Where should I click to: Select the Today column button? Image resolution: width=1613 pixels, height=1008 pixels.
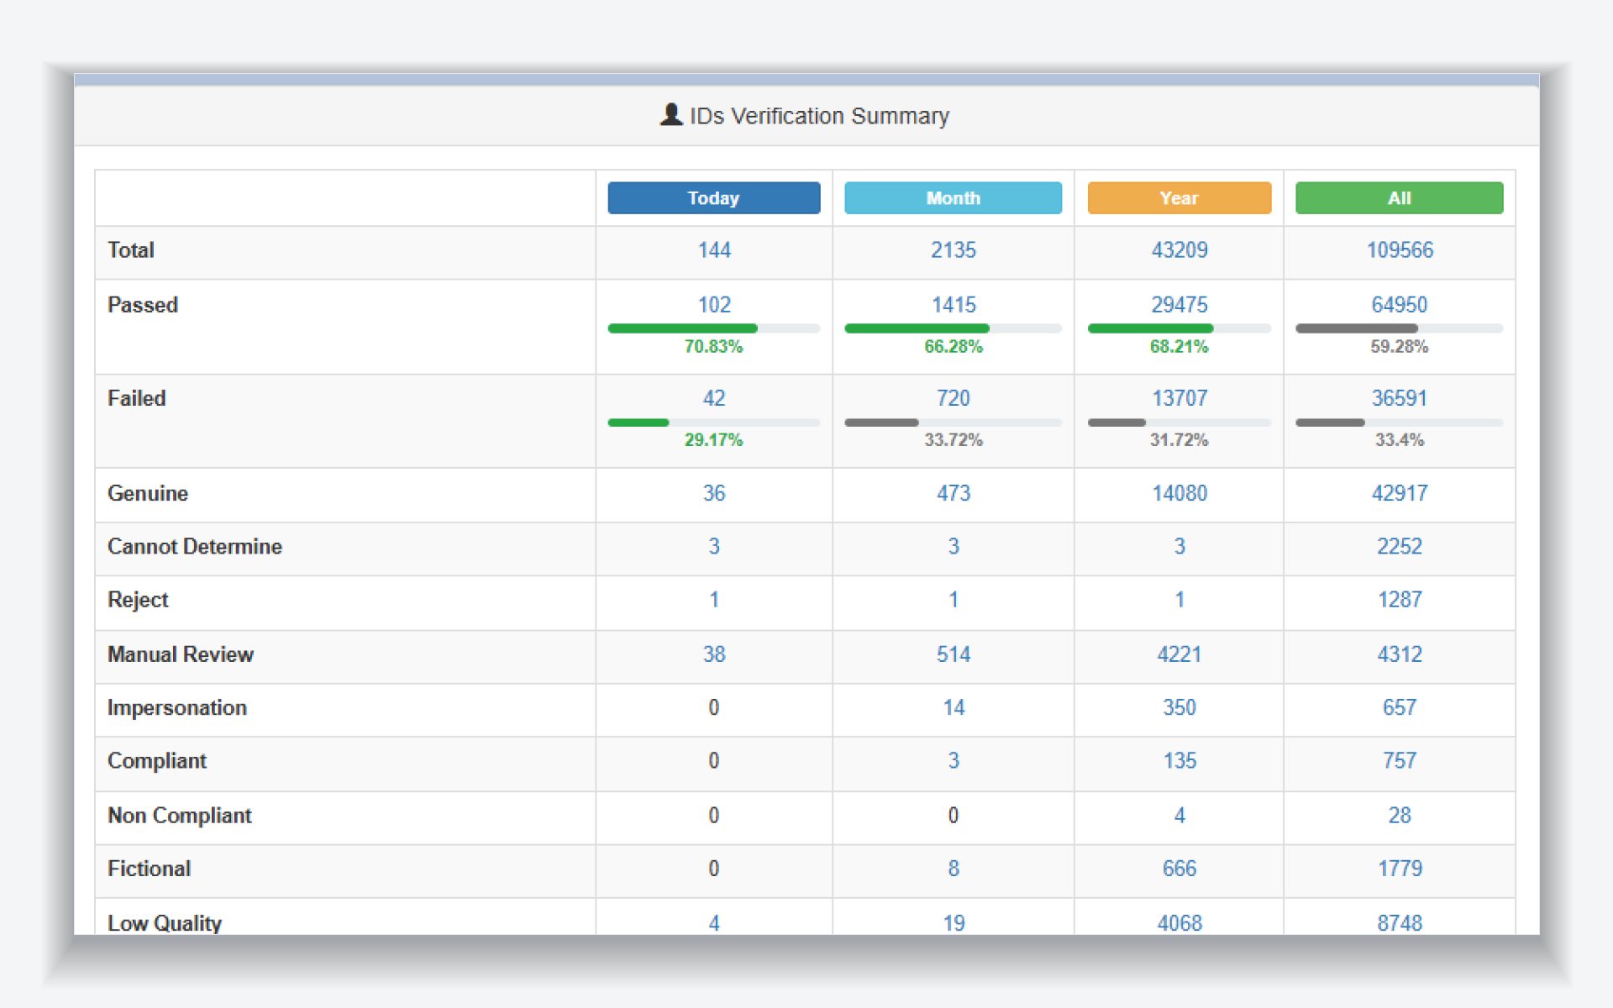[x=713, y=198]
